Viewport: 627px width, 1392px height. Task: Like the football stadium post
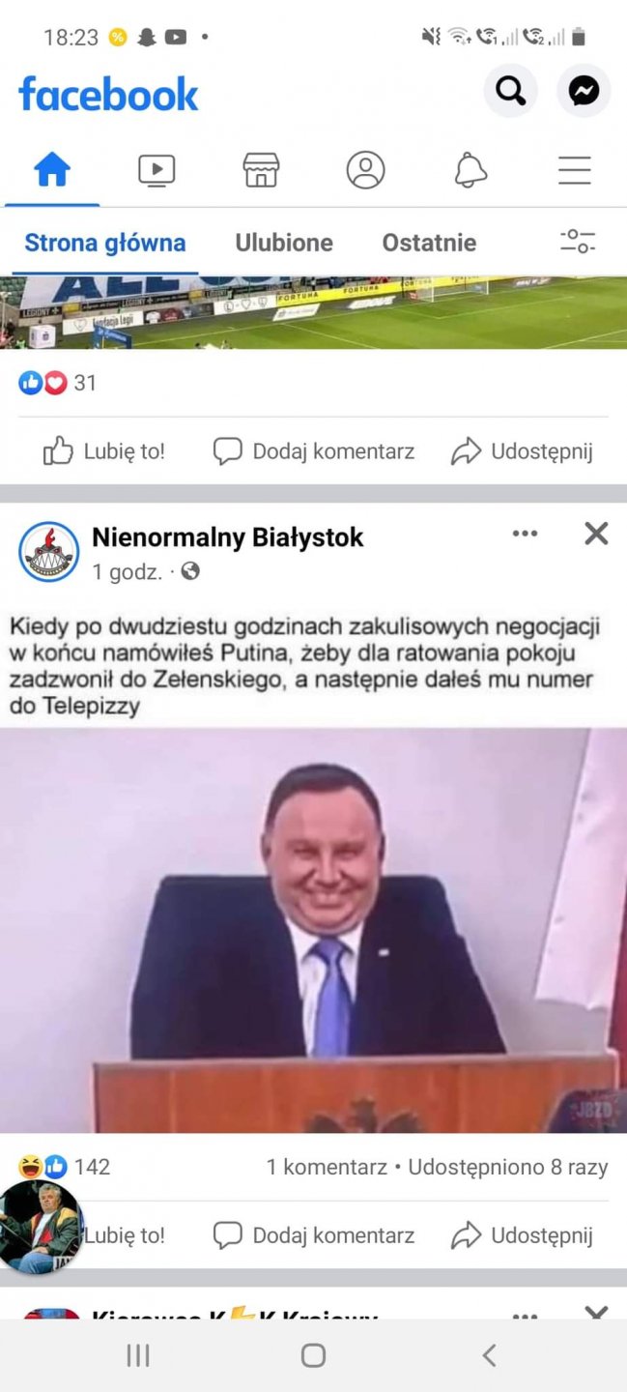point(104,451)
